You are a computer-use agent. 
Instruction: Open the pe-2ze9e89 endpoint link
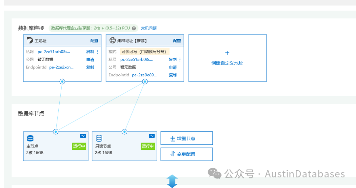(144, 75)
